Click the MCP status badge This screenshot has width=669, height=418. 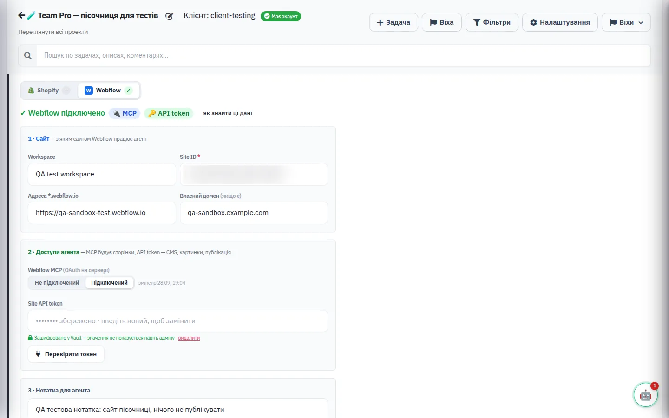125,113
